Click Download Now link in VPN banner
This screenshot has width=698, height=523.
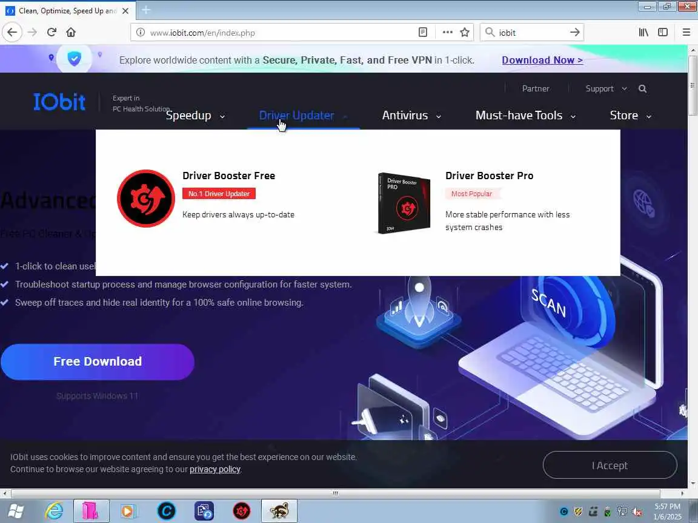pyautogui.click(x=542, y=60)
